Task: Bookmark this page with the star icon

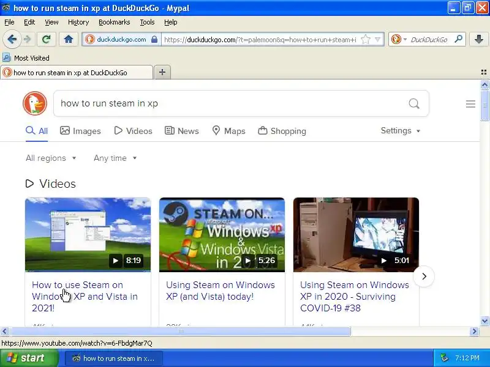Action: 365,39
